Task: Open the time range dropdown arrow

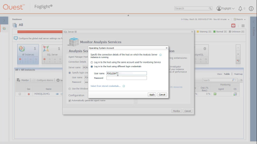Action: pyautogui.click(x=228, y=20)
